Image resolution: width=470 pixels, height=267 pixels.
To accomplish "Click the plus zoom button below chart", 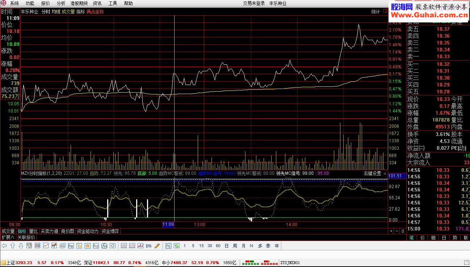I will [x=391, y=231].
